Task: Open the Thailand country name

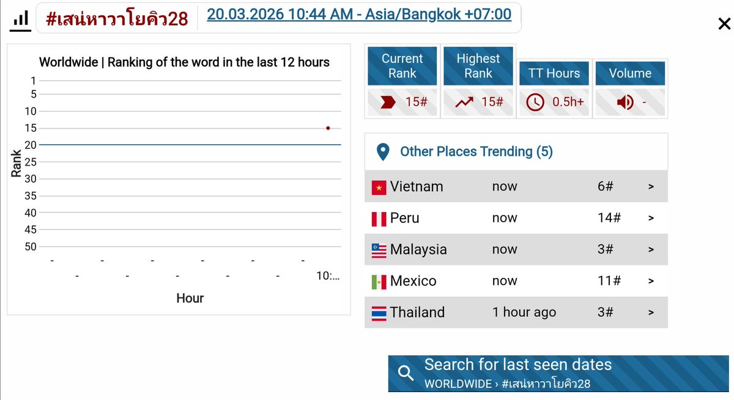Action: coord(417,313)
